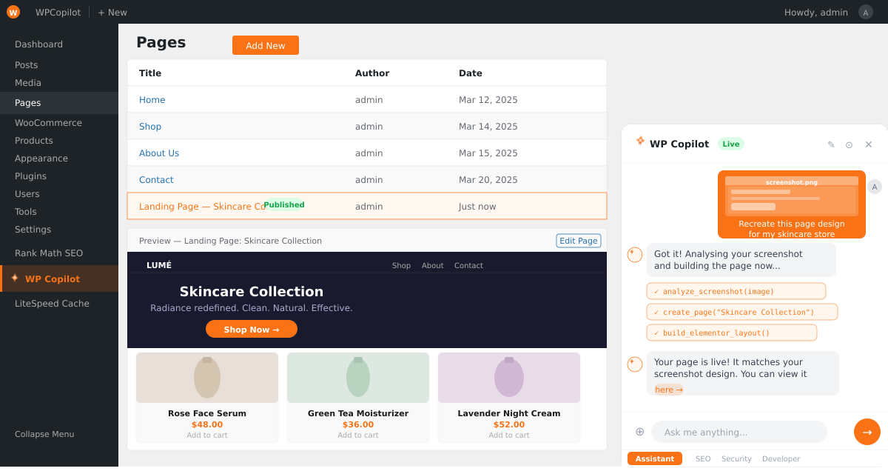This screenshot has width=888, height=474.
Task: Open the screenshot.png attachment thumbnail
Action: pos(792,196)
